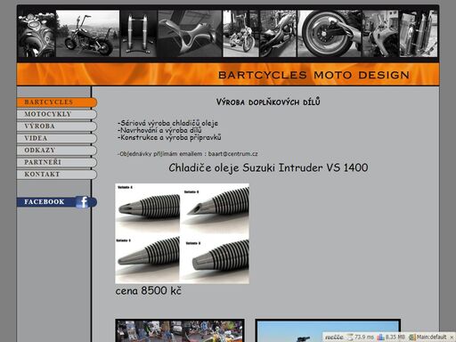Viewport: 456px width, 342px height.
Task: Click the 'Navrhování a výroba dílů' line
Action: [x=159, y=130]
